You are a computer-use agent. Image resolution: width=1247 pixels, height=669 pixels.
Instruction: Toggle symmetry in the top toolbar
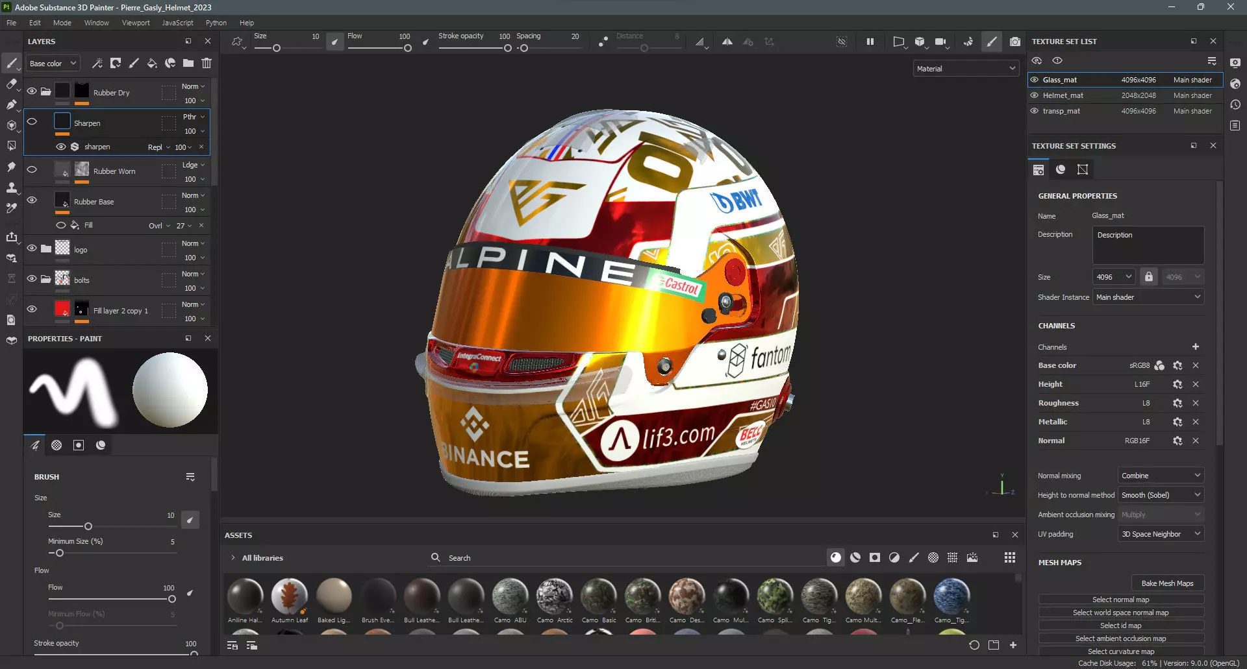tap(727, 42)
